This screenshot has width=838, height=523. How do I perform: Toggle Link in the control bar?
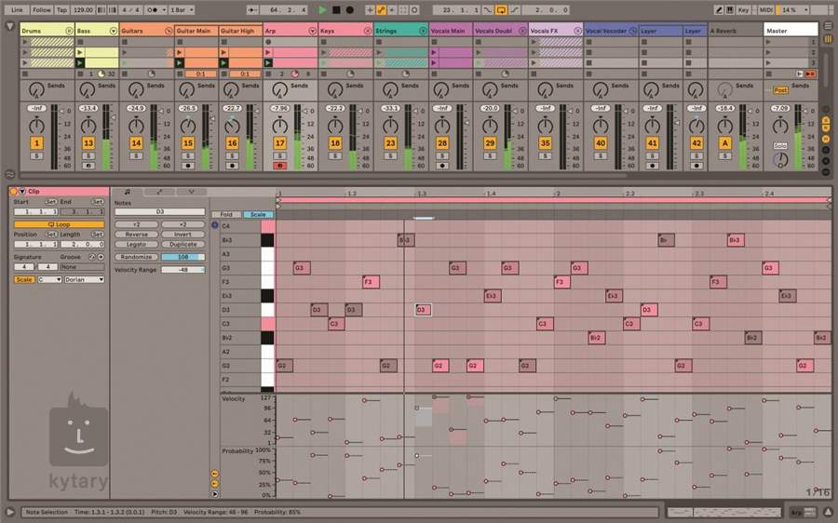pyautogui.click(x=17, y=9)
